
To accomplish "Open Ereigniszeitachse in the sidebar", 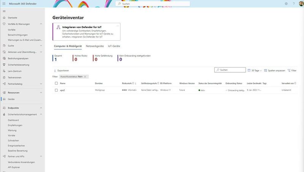I will click(16, 145).
